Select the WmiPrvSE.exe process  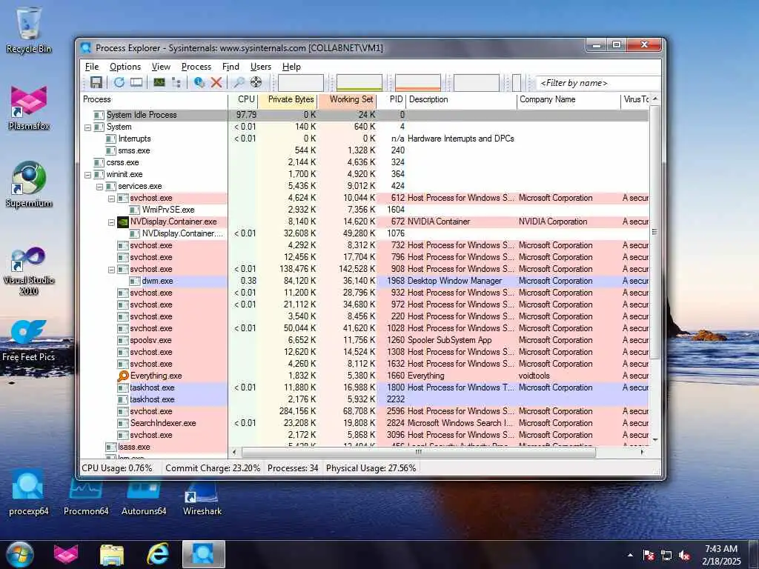(x=364, y=210)
